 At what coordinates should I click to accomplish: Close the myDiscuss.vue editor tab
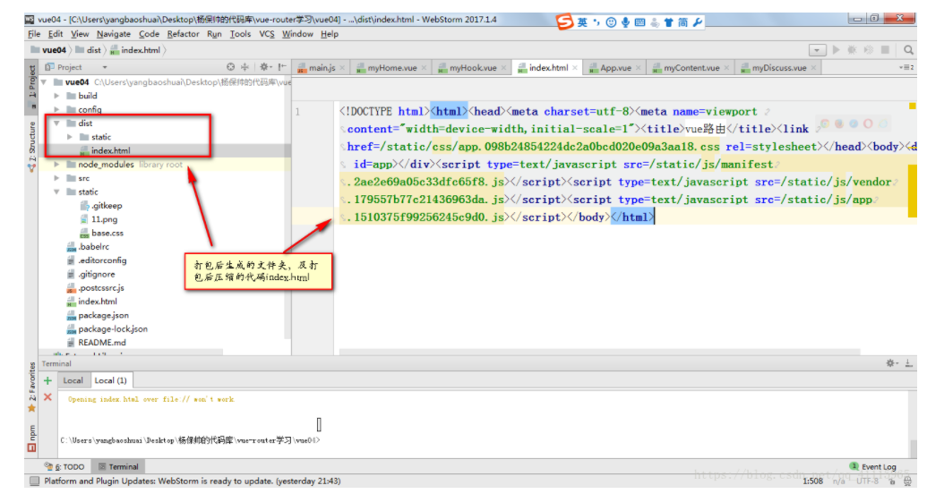click(813, 68)
